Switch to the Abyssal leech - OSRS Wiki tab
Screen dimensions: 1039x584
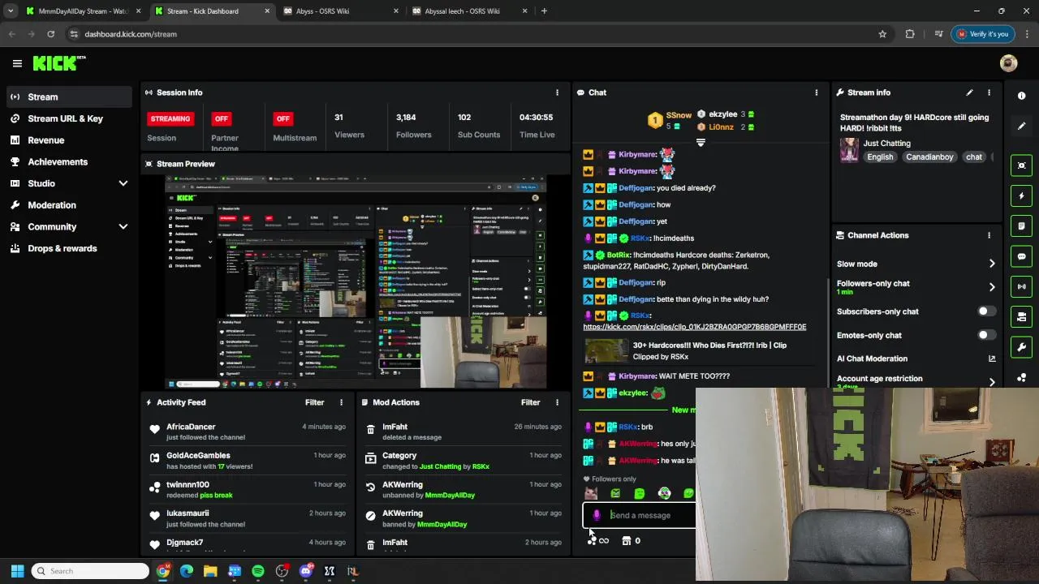(x=468, y=11)
